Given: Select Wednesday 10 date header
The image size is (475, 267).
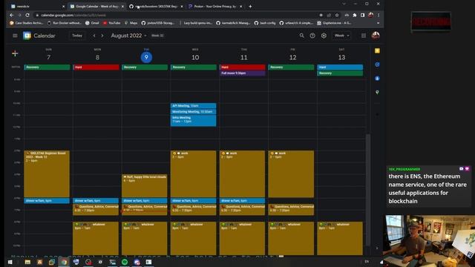Looking at the screenshot, I should (195, 57).
